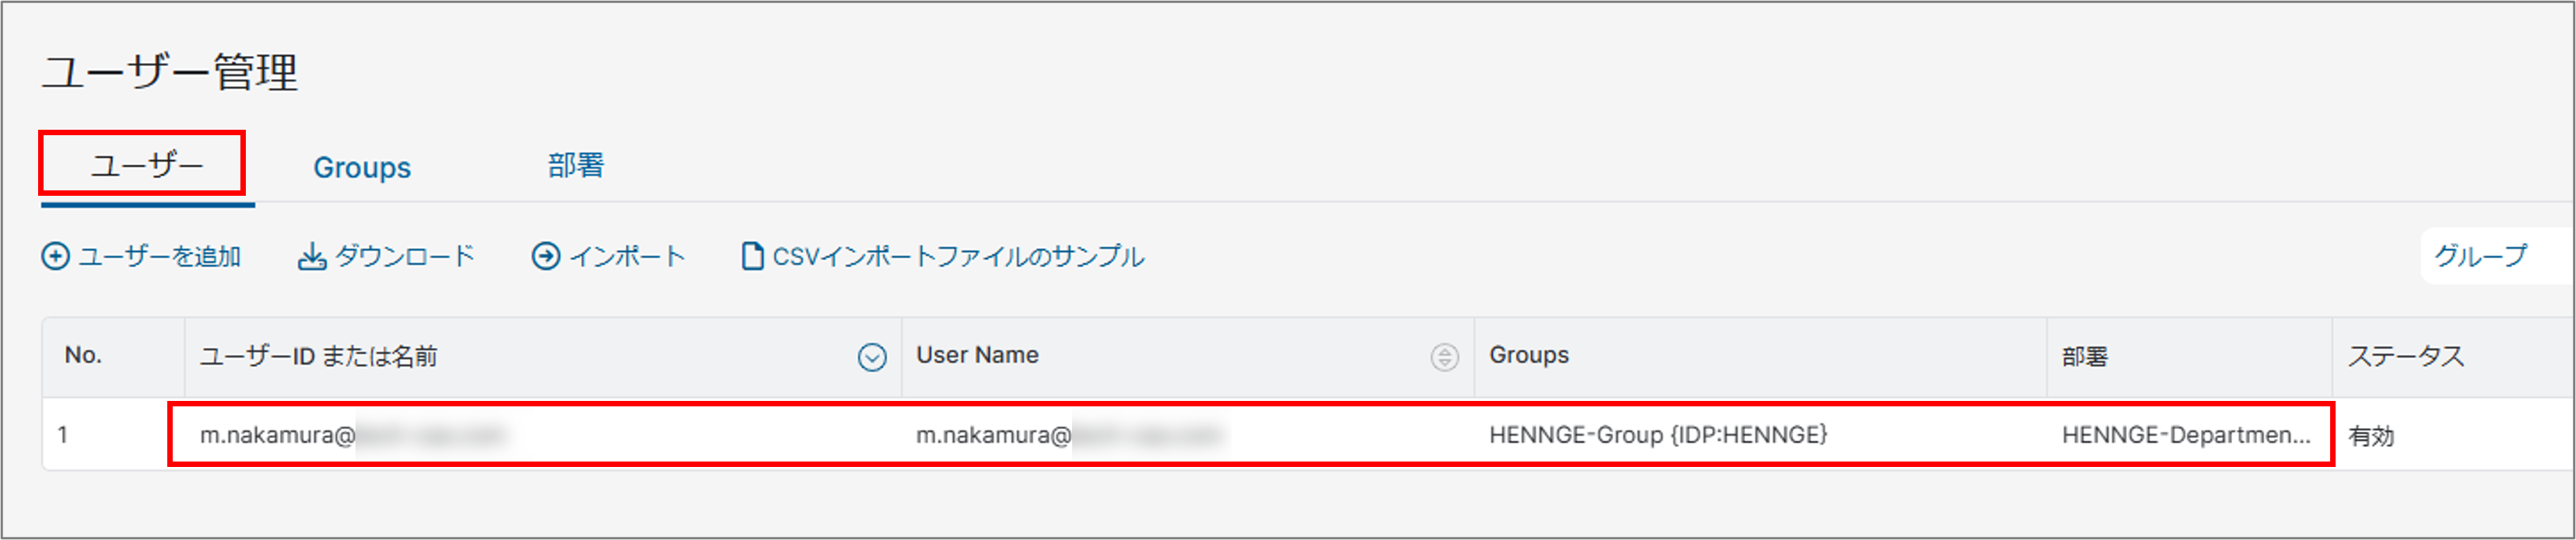Image resolution: width=2576 pixels, height=540 pixels.
Task: Toggle sort arrows on User Name column
Action: [1444, 357]
